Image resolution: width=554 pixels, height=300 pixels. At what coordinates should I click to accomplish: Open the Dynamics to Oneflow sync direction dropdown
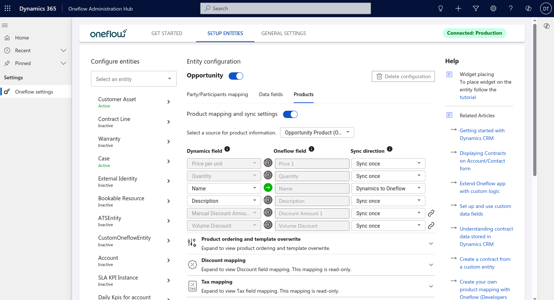coord(388,188)
